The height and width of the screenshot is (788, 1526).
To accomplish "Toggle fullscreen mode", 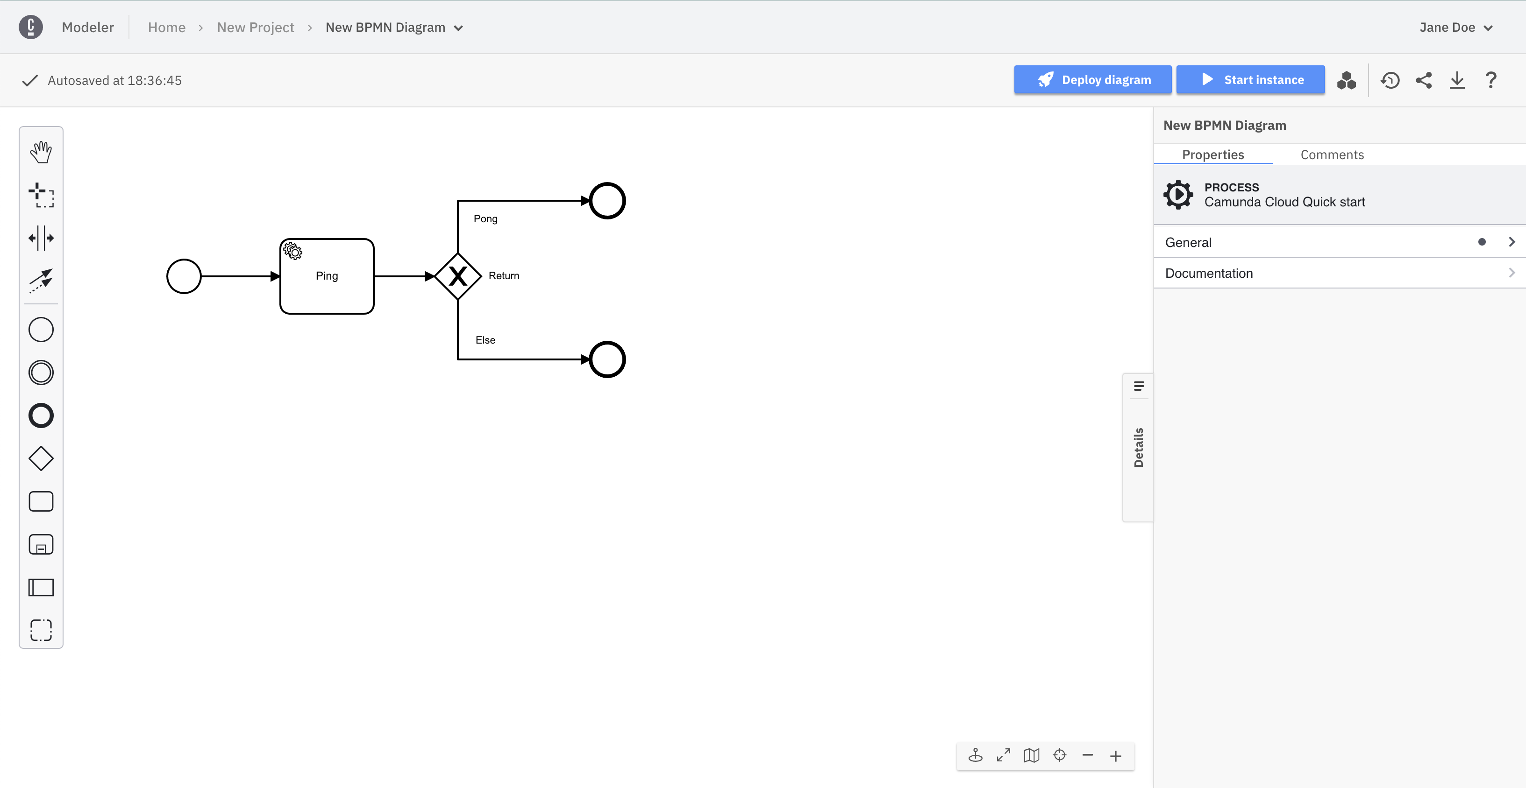I will pyautogui.click(x=1004, y=755).
